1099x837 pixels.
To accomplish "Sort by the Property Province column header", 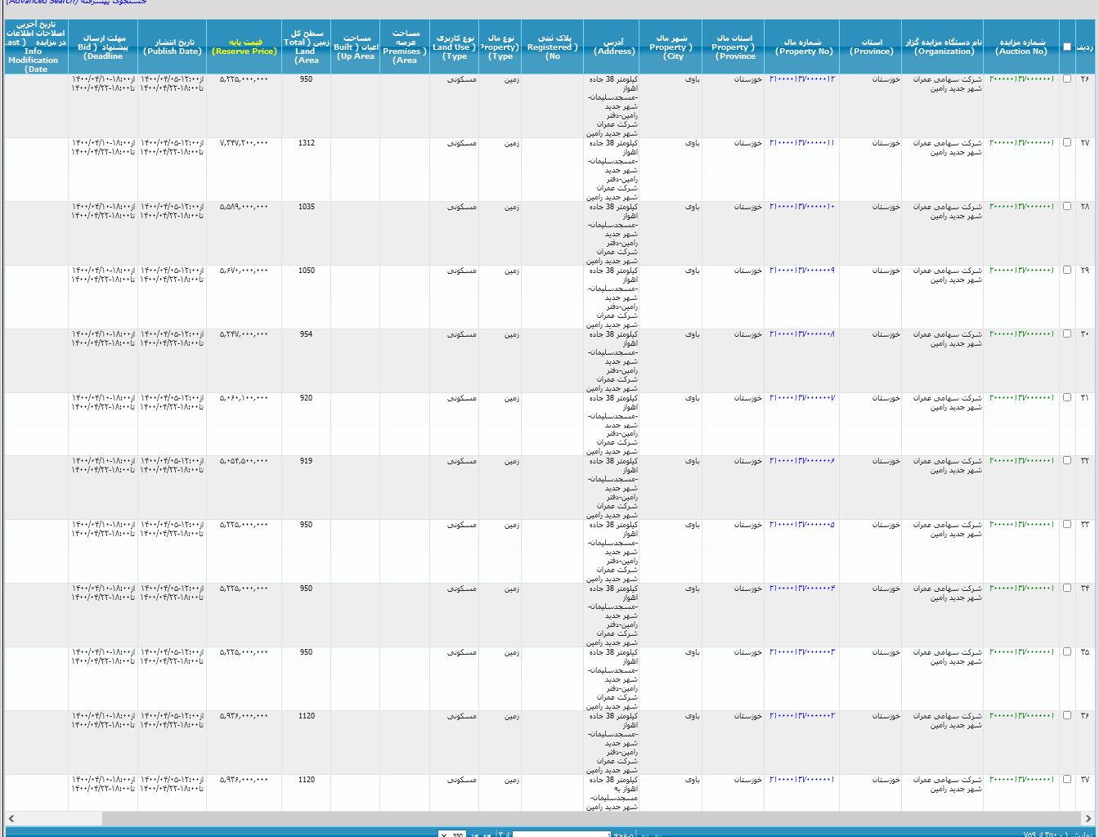I will tap(733, 47).
